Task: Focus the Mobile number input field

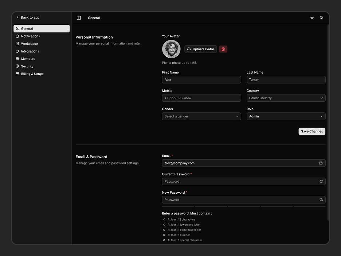Action: 201,98
